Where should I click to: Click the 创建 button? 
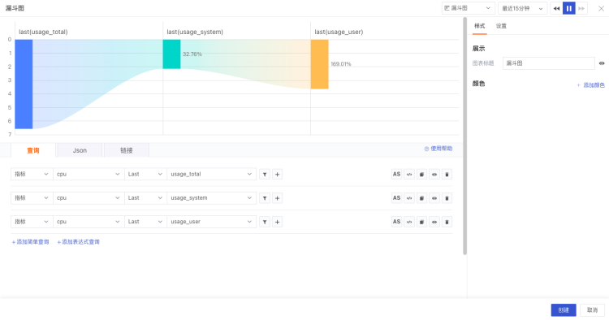[x=564, y=310]
